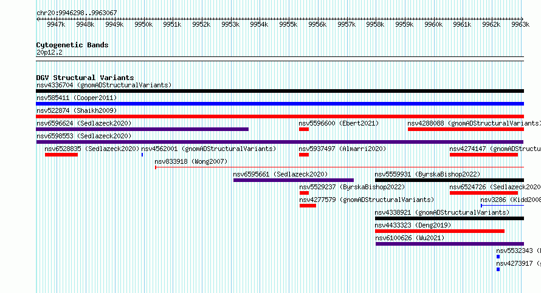Click the nsv5559931 (ByrskaBishop2022) label
This screenshot has width=541, height=293.
pos(427,174)
